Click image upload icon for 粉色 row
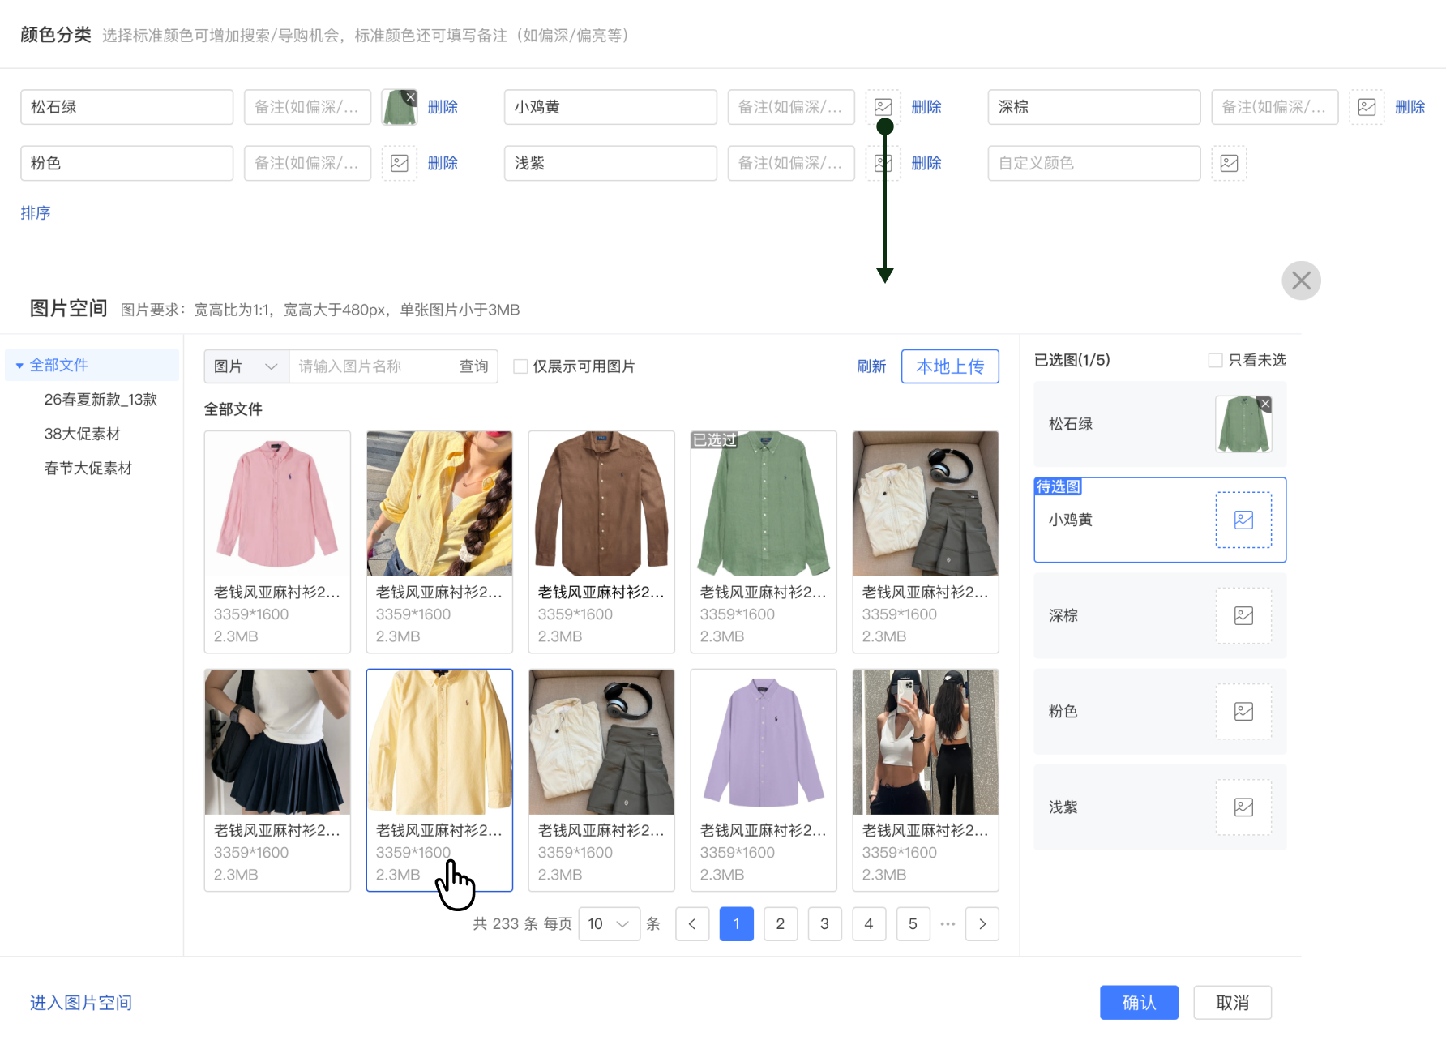Image resolution: width=1446 pixels, height=1049 pixels. pos(400,163)
